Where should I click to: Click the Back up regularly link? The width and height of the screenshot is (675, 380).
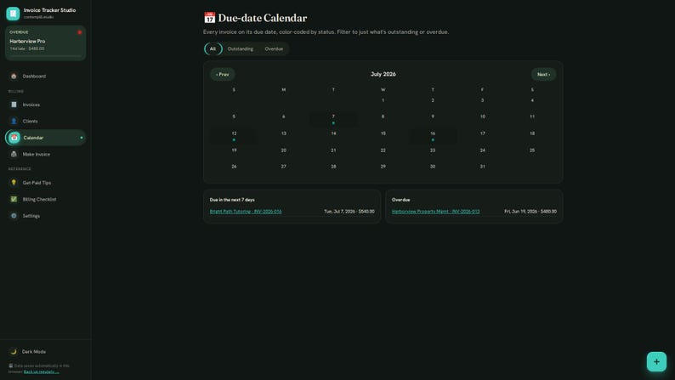pyautogui.click(x=42, y=371)
